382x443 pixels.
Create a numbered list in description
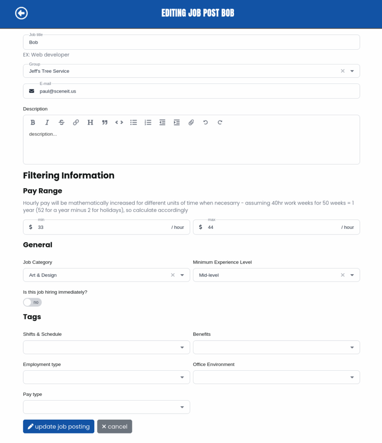148,122
